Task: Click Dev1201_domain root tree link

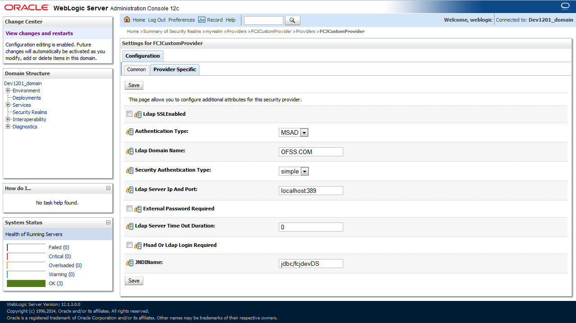Action: (23, 83)
